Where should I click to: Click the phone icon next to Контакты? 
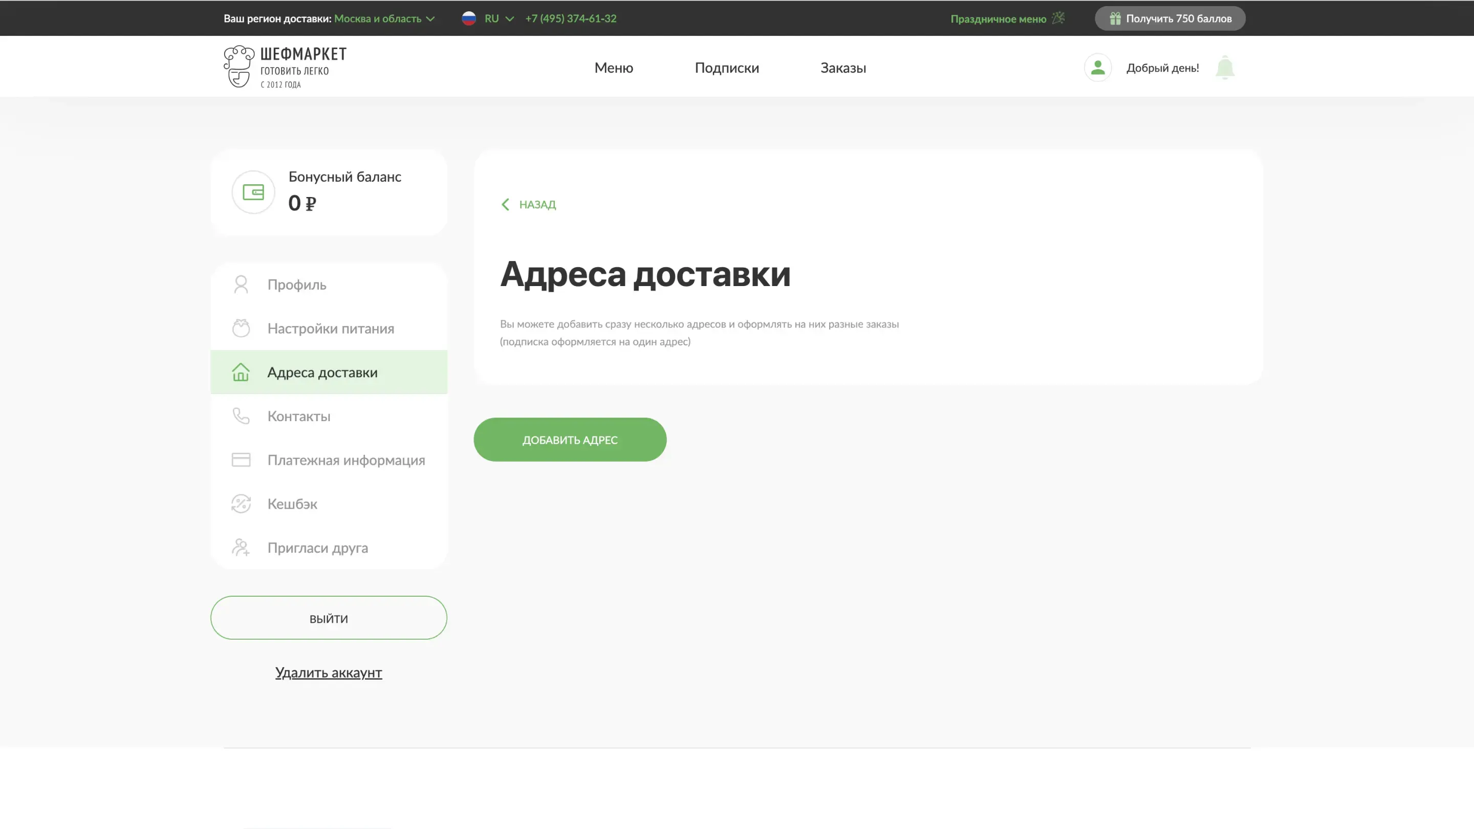point(241,416)
